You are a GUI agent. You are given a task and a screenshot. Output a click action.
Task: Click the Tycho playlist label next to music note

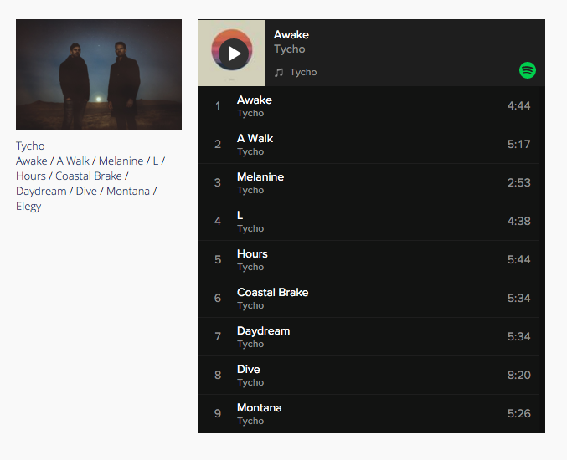(303, 72)
